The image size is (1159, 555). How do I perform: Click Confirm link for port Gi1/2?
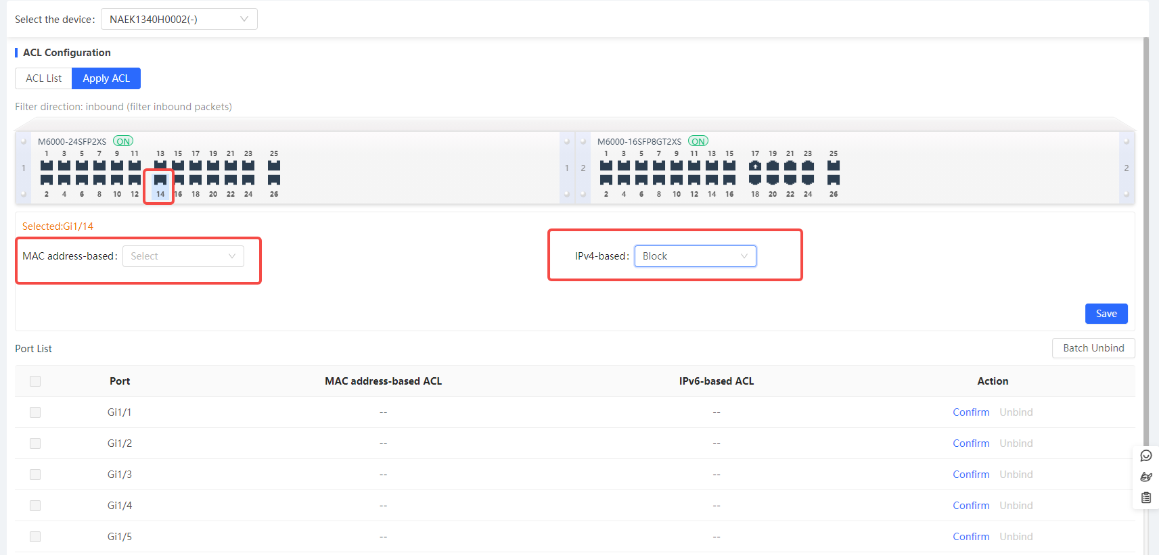click(970, 443)
